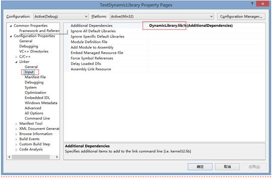Collapse the Linker node
Viewport: 276px width, 179px height.
pyautogui.click(x=17, y=62)
